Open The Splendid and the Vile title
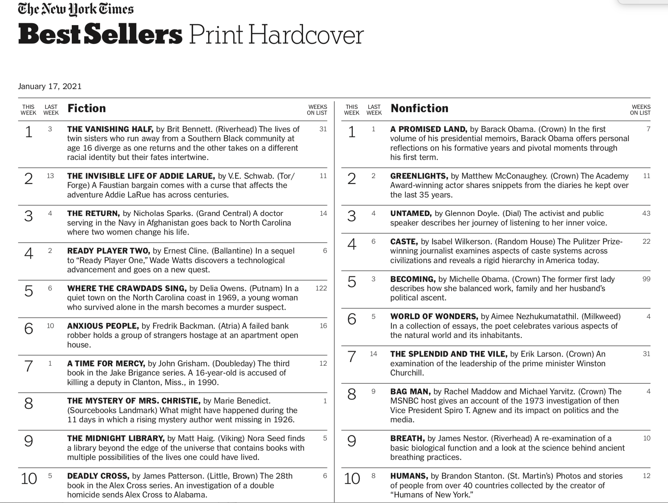Image resolution: width=668 pixels, height=503 pixels. 449,354
